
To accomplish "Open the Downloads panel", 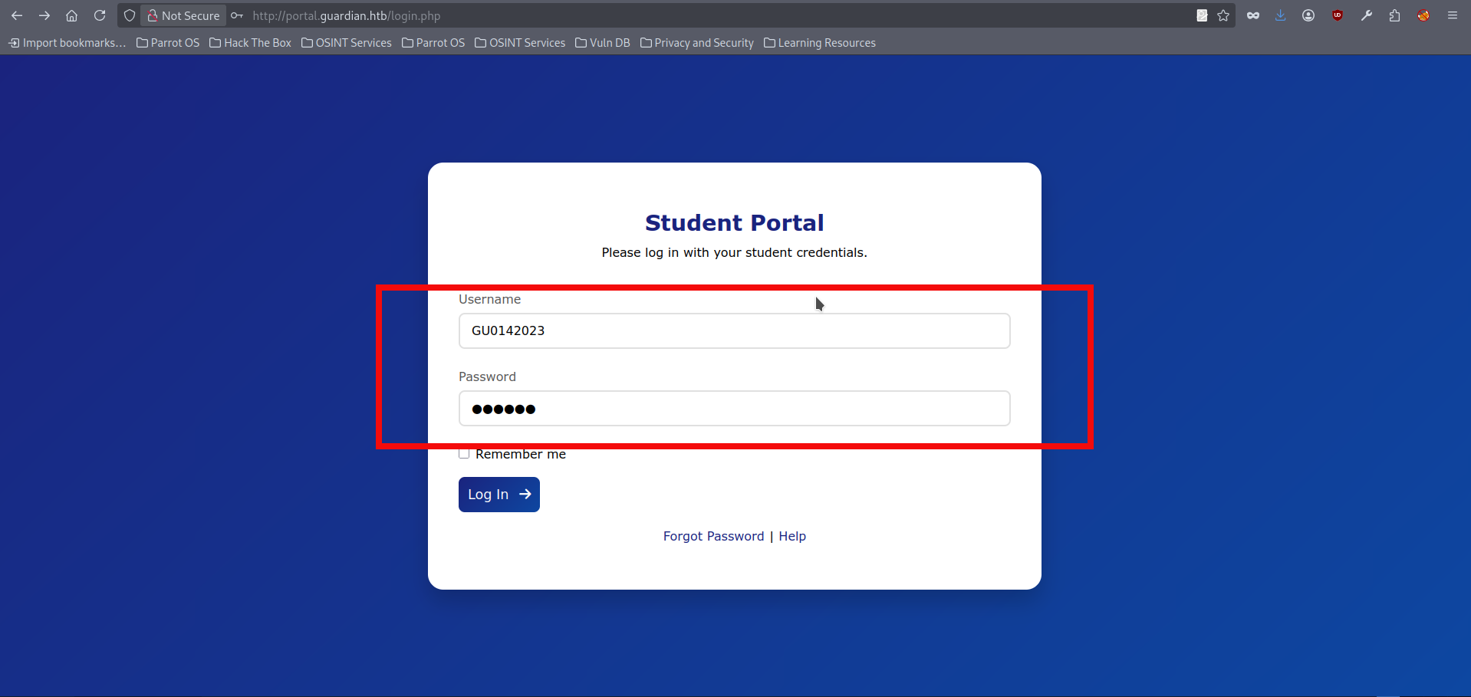I will [x=1280, y=15].
